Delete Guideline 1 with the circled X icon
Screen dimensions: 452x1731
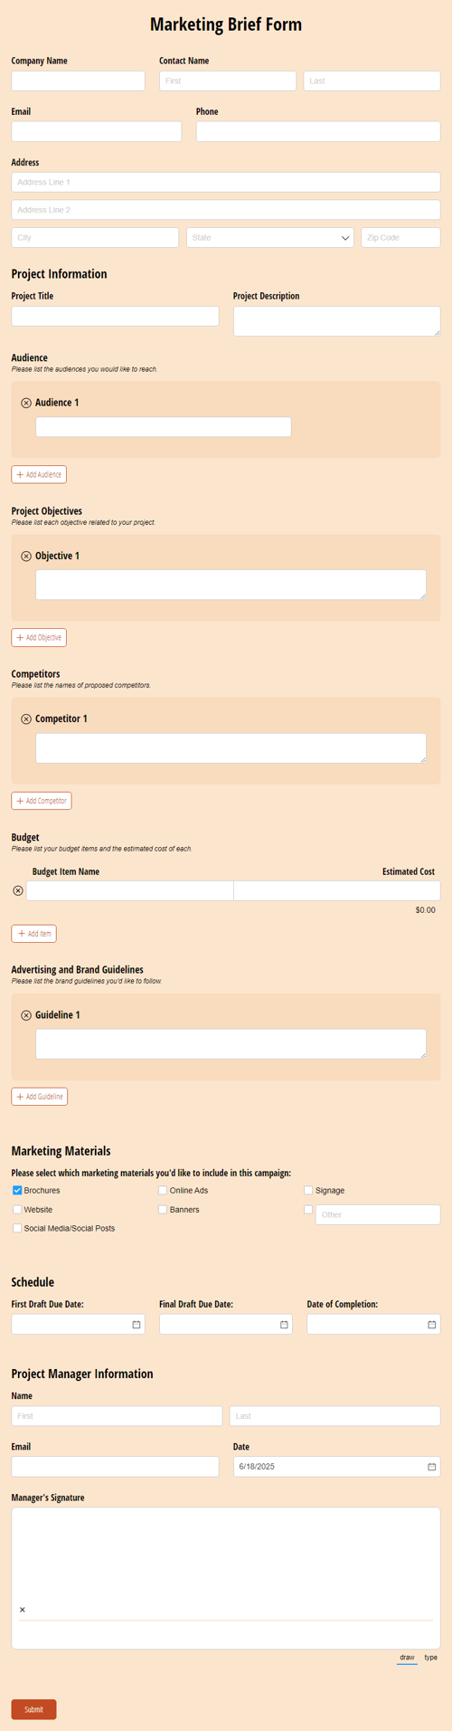tap(26, 1015)
